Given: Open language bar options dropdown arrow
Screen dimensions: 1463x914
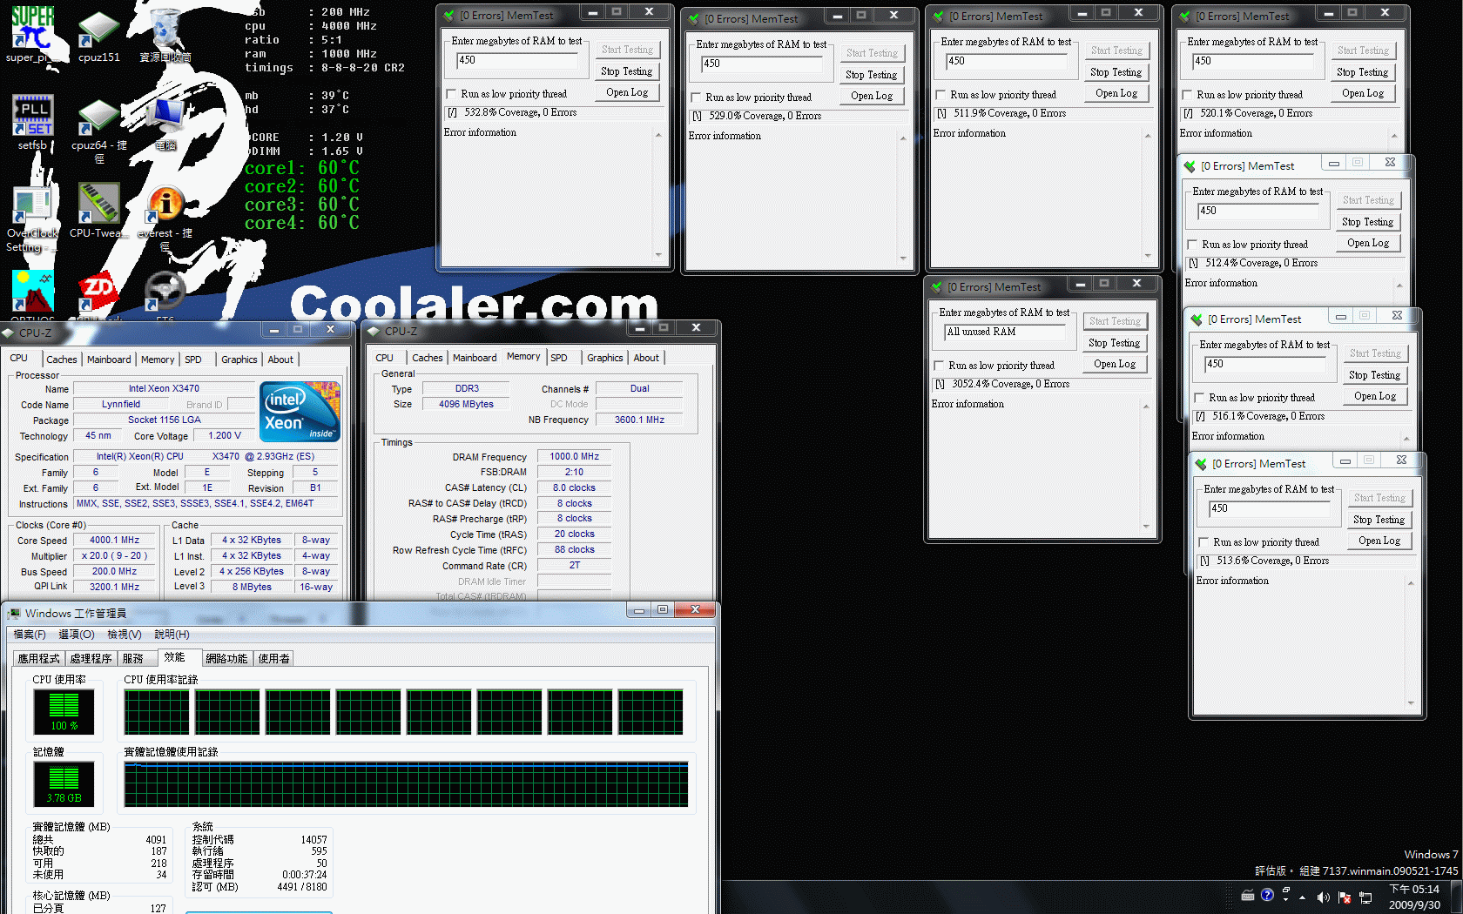Looking at the screenshot, I should pyautogui.click(x=1286, y=900).
